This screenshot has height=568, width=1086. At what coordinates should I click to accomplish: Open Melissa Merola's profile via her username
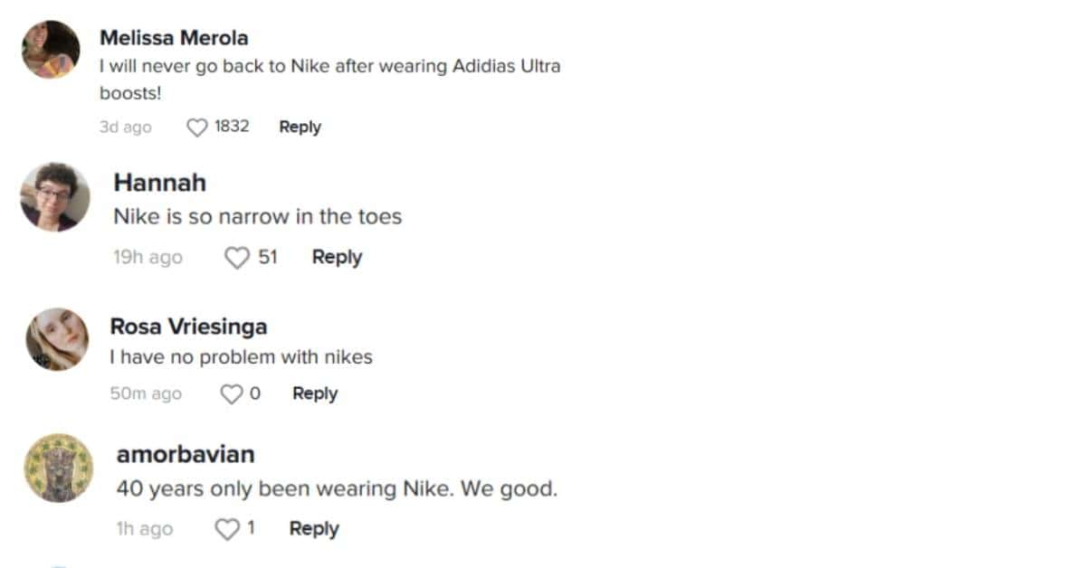174,38
